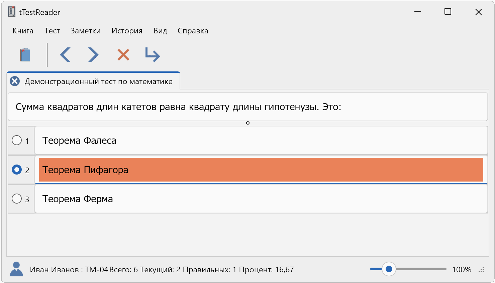Viewport: 495px width, 283px height.
Task: Select radio button for answer 1
Action: pos(17,140)
